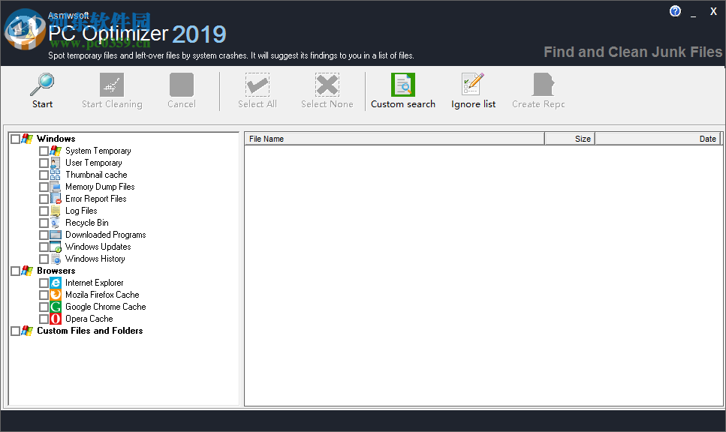This screenshot has height=432, width=726.
Task: Open the help question mark icon
Action: [x=674, y=10]
